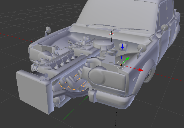Click the red-white 3D cursor crosshair

point(111,36)
